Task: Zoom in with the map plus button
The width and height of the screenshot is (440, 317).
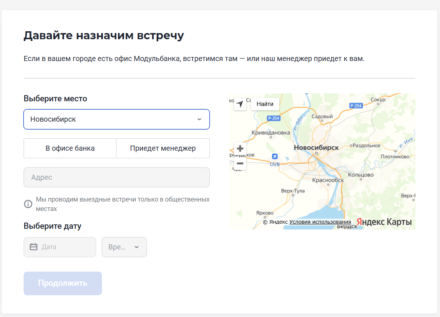Action: [x=240, y=149]
